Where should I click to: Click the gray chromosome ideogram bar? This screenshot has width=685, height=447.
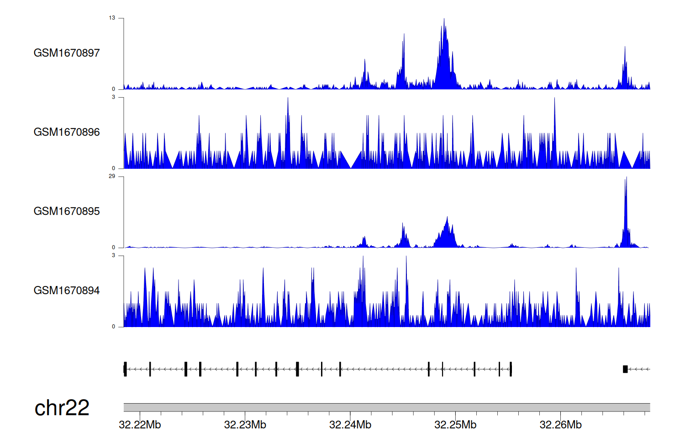point(386,407)
